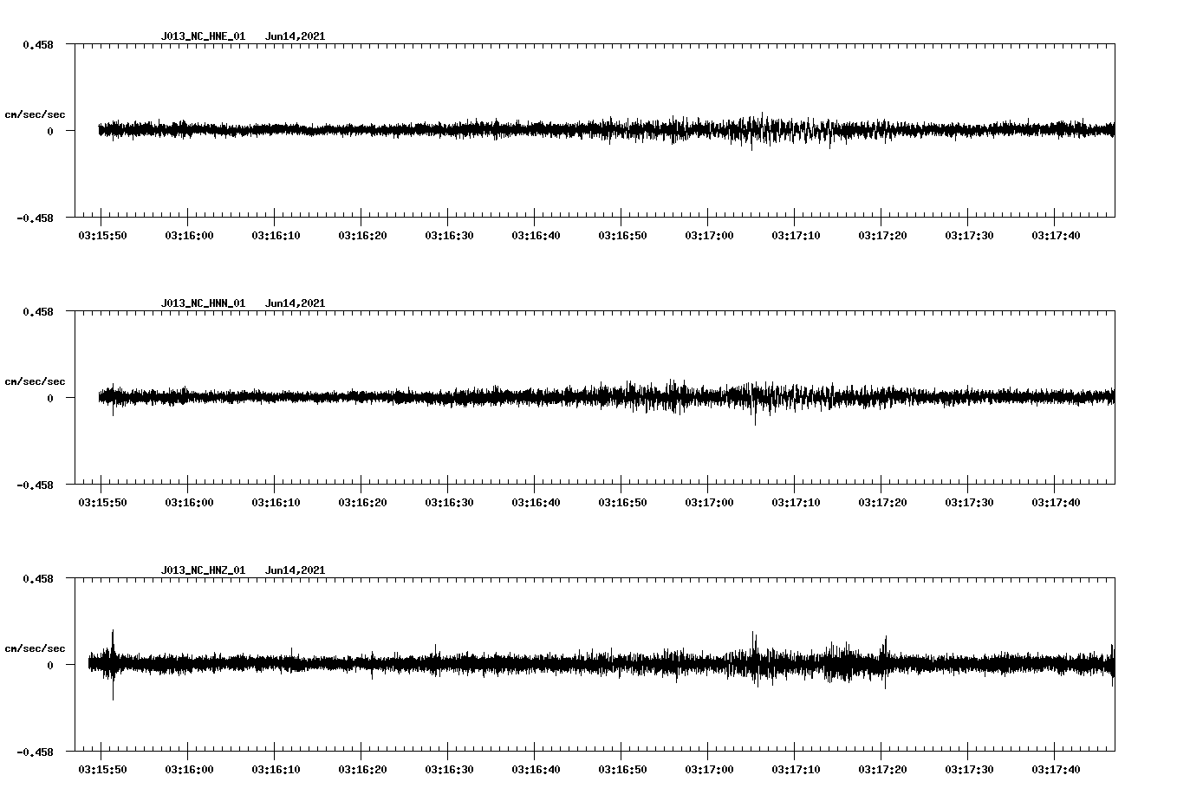
Task: Click the 0.458 upper limit on HNE chart
Action: [x=38, y=44]
